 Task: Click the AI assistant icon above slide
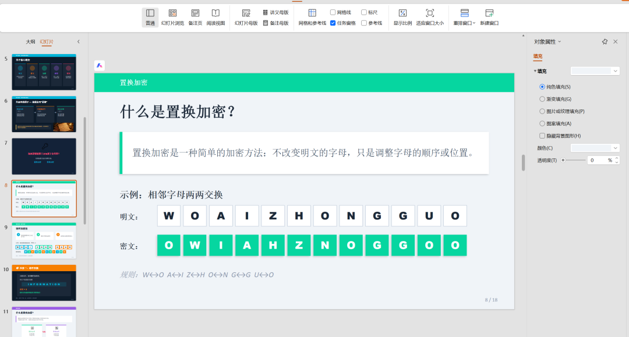coord(100,65)
